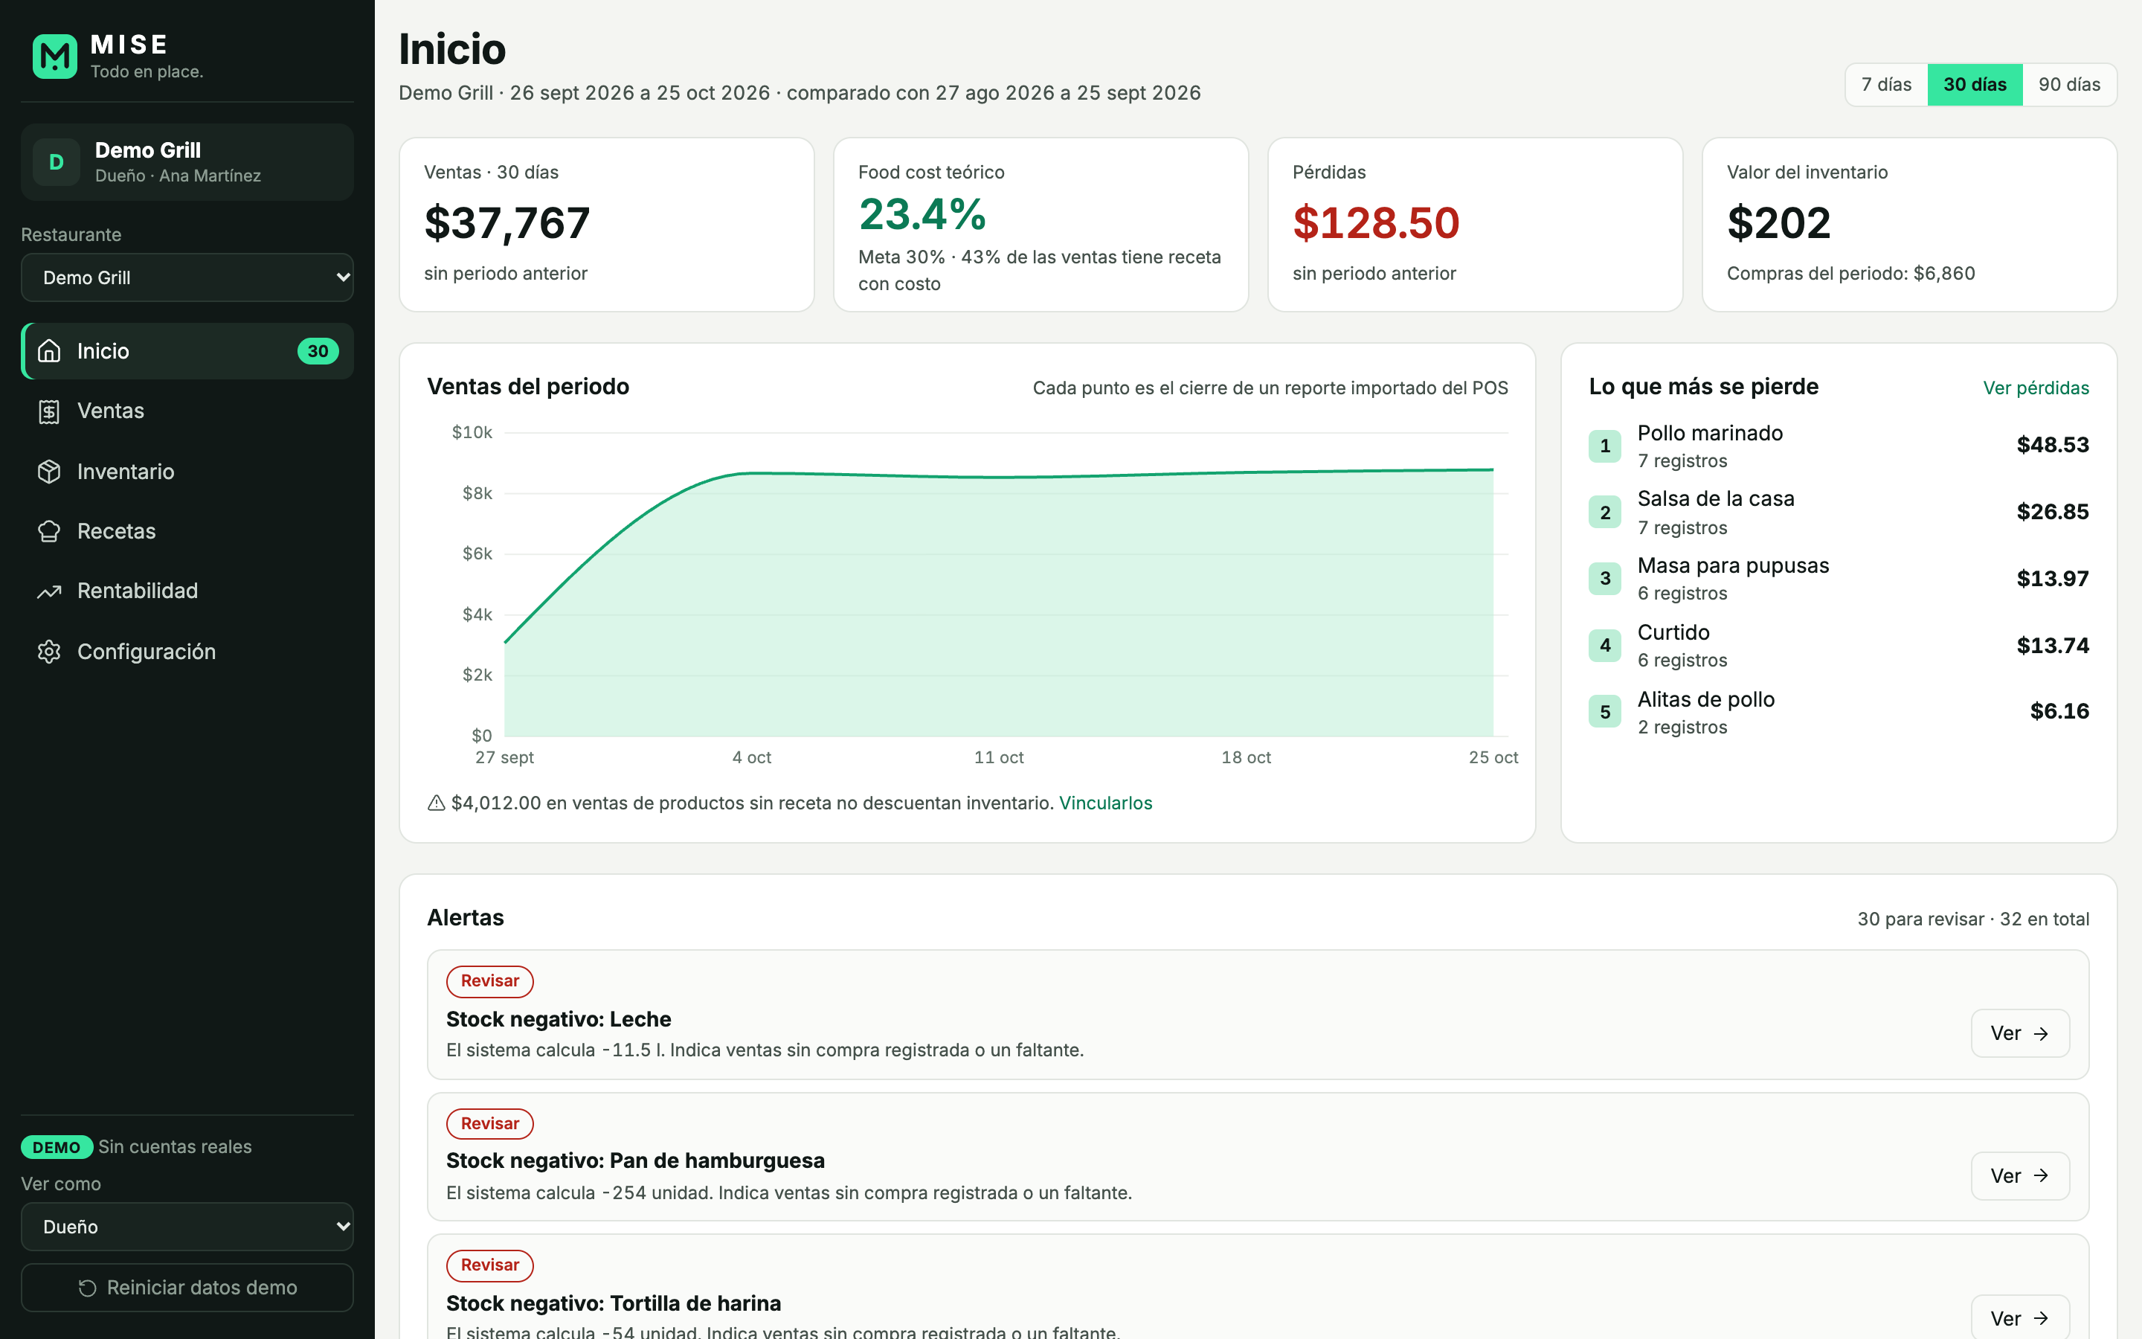Open Configuración page
Image resolution: width=2142 pixels, height=1339 pixels.
tap(187, 652)
